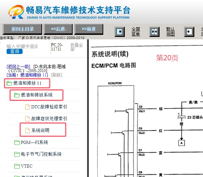203x177 pixels.
Task: Click the 燃油和排放 11 folder icon
Action: coord(9,83)
